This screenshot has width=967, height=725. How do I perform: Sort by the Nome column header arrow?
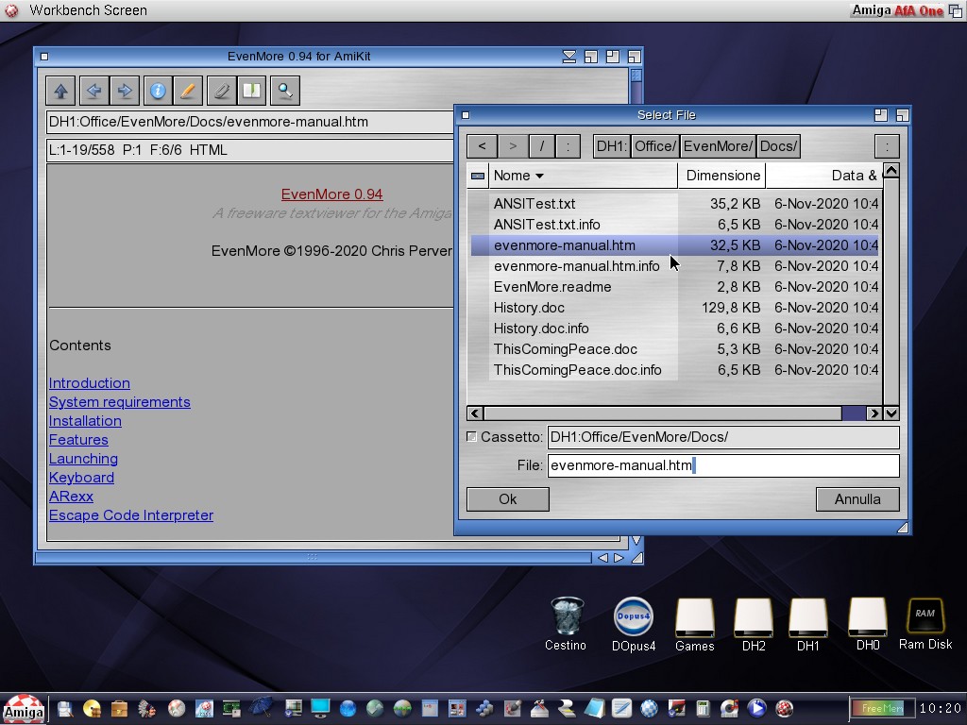pos(539,176)
